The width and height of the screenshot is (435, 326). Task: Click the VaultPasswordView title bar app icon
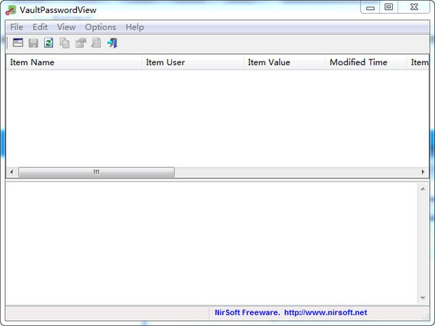tap(11, 9)
